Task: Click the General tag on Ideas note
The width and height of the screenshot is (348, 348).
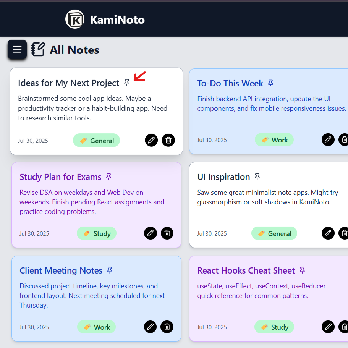Action: [97, 141]
